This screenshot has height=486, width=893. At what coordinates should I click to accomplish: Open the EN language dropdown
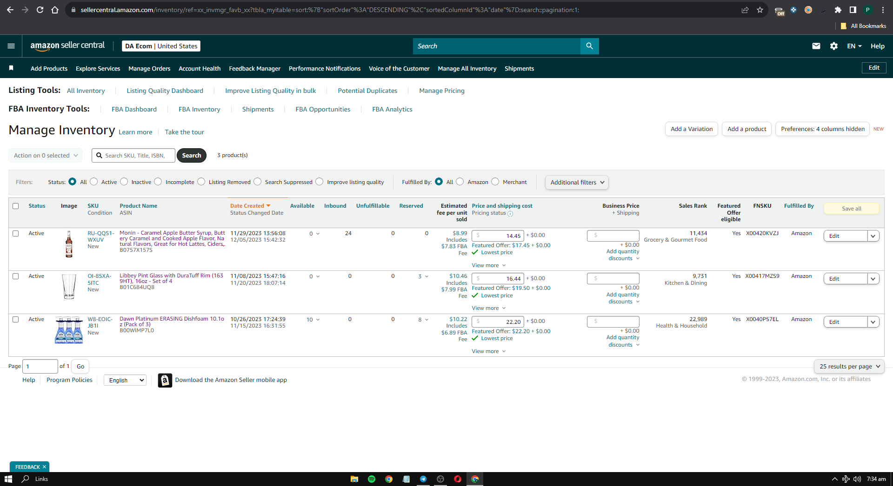click(x=854, y=46)
